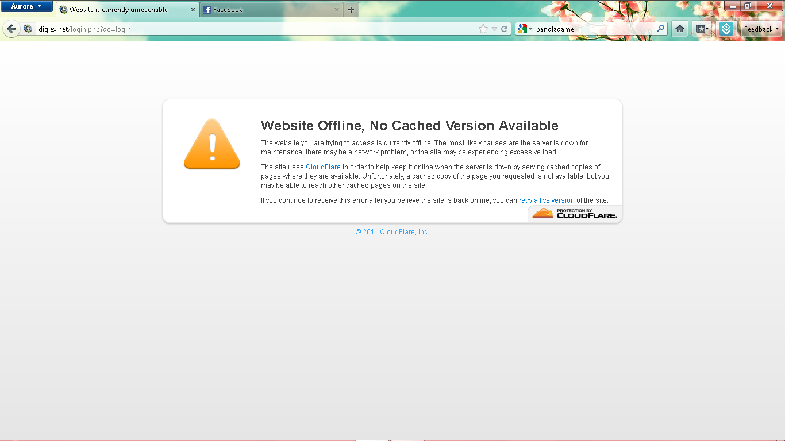Run search with the magnifier icon
Image resolution: width=785 pixels, height=441 pixels.
click(x=661, y=29)
